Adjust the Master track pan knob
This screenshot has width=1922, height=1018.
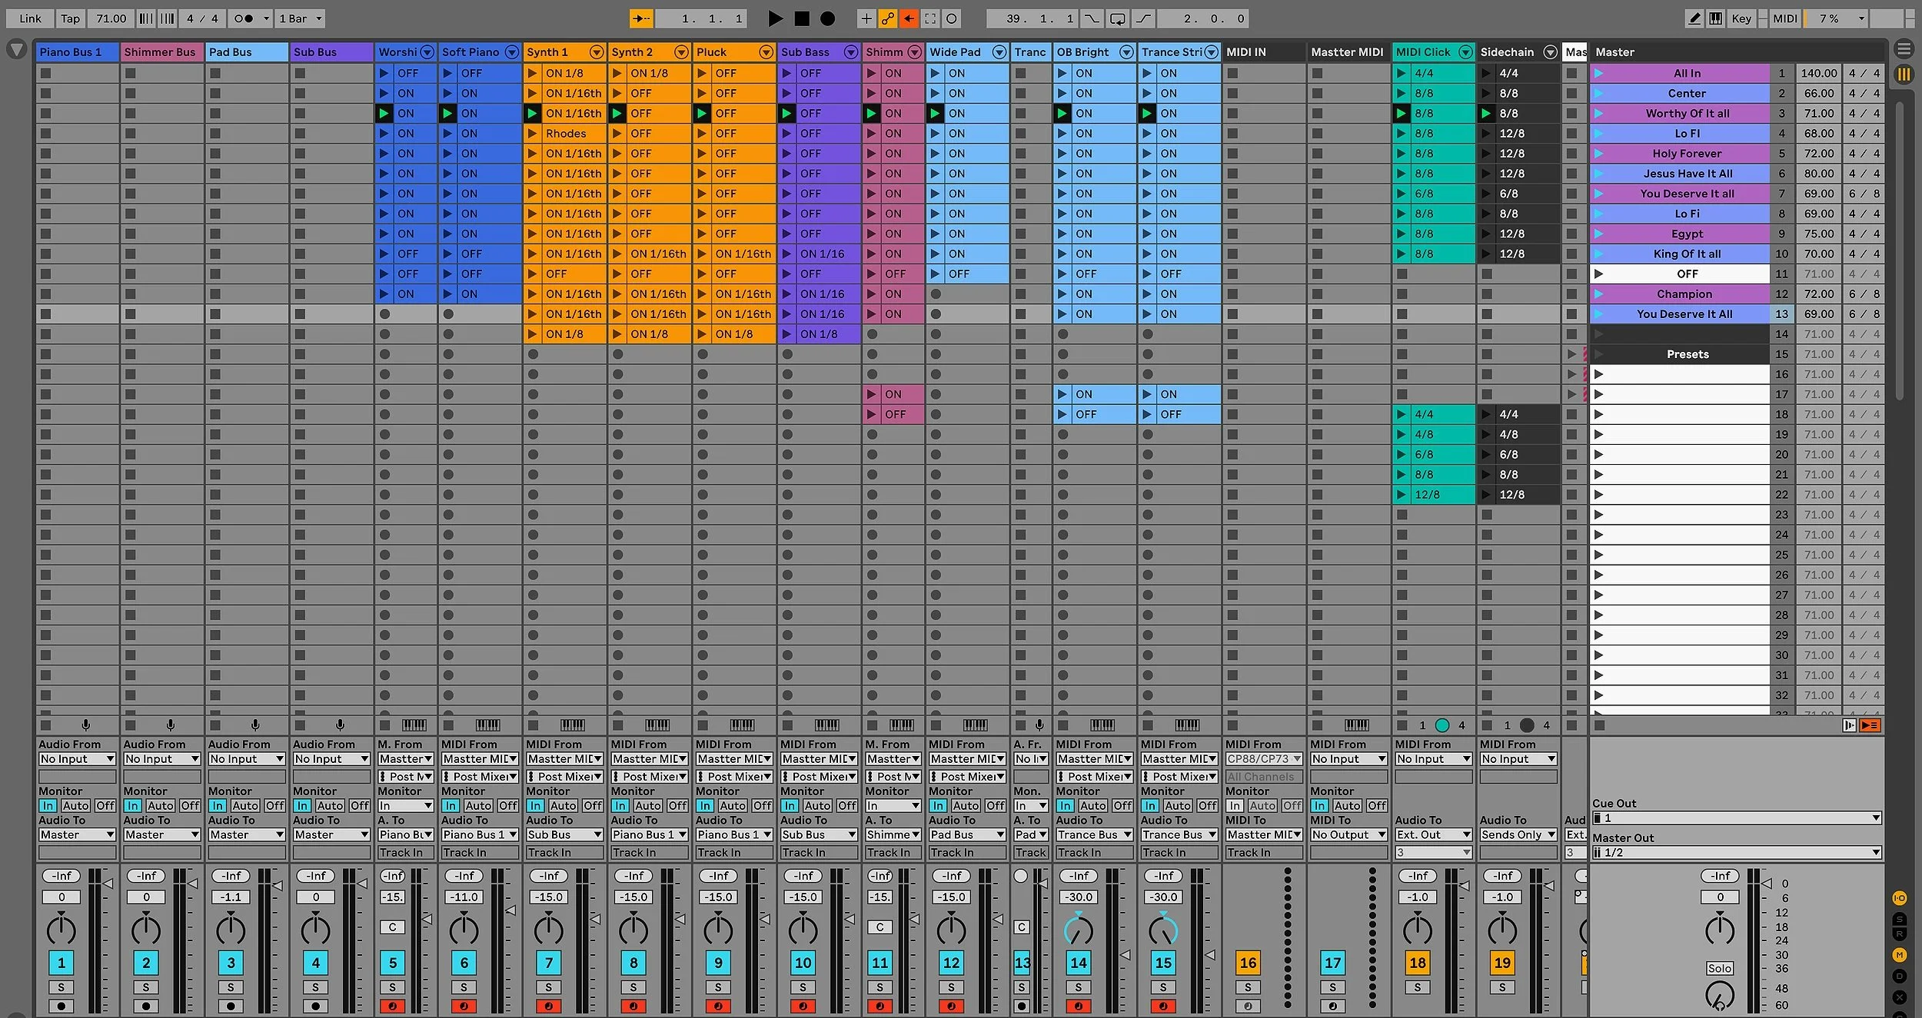point(1720,930)
